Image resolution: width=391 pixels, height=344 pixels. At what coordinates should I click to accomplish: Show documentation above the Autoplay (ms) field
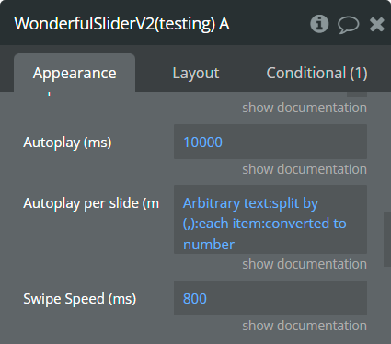tap(305, 108)
